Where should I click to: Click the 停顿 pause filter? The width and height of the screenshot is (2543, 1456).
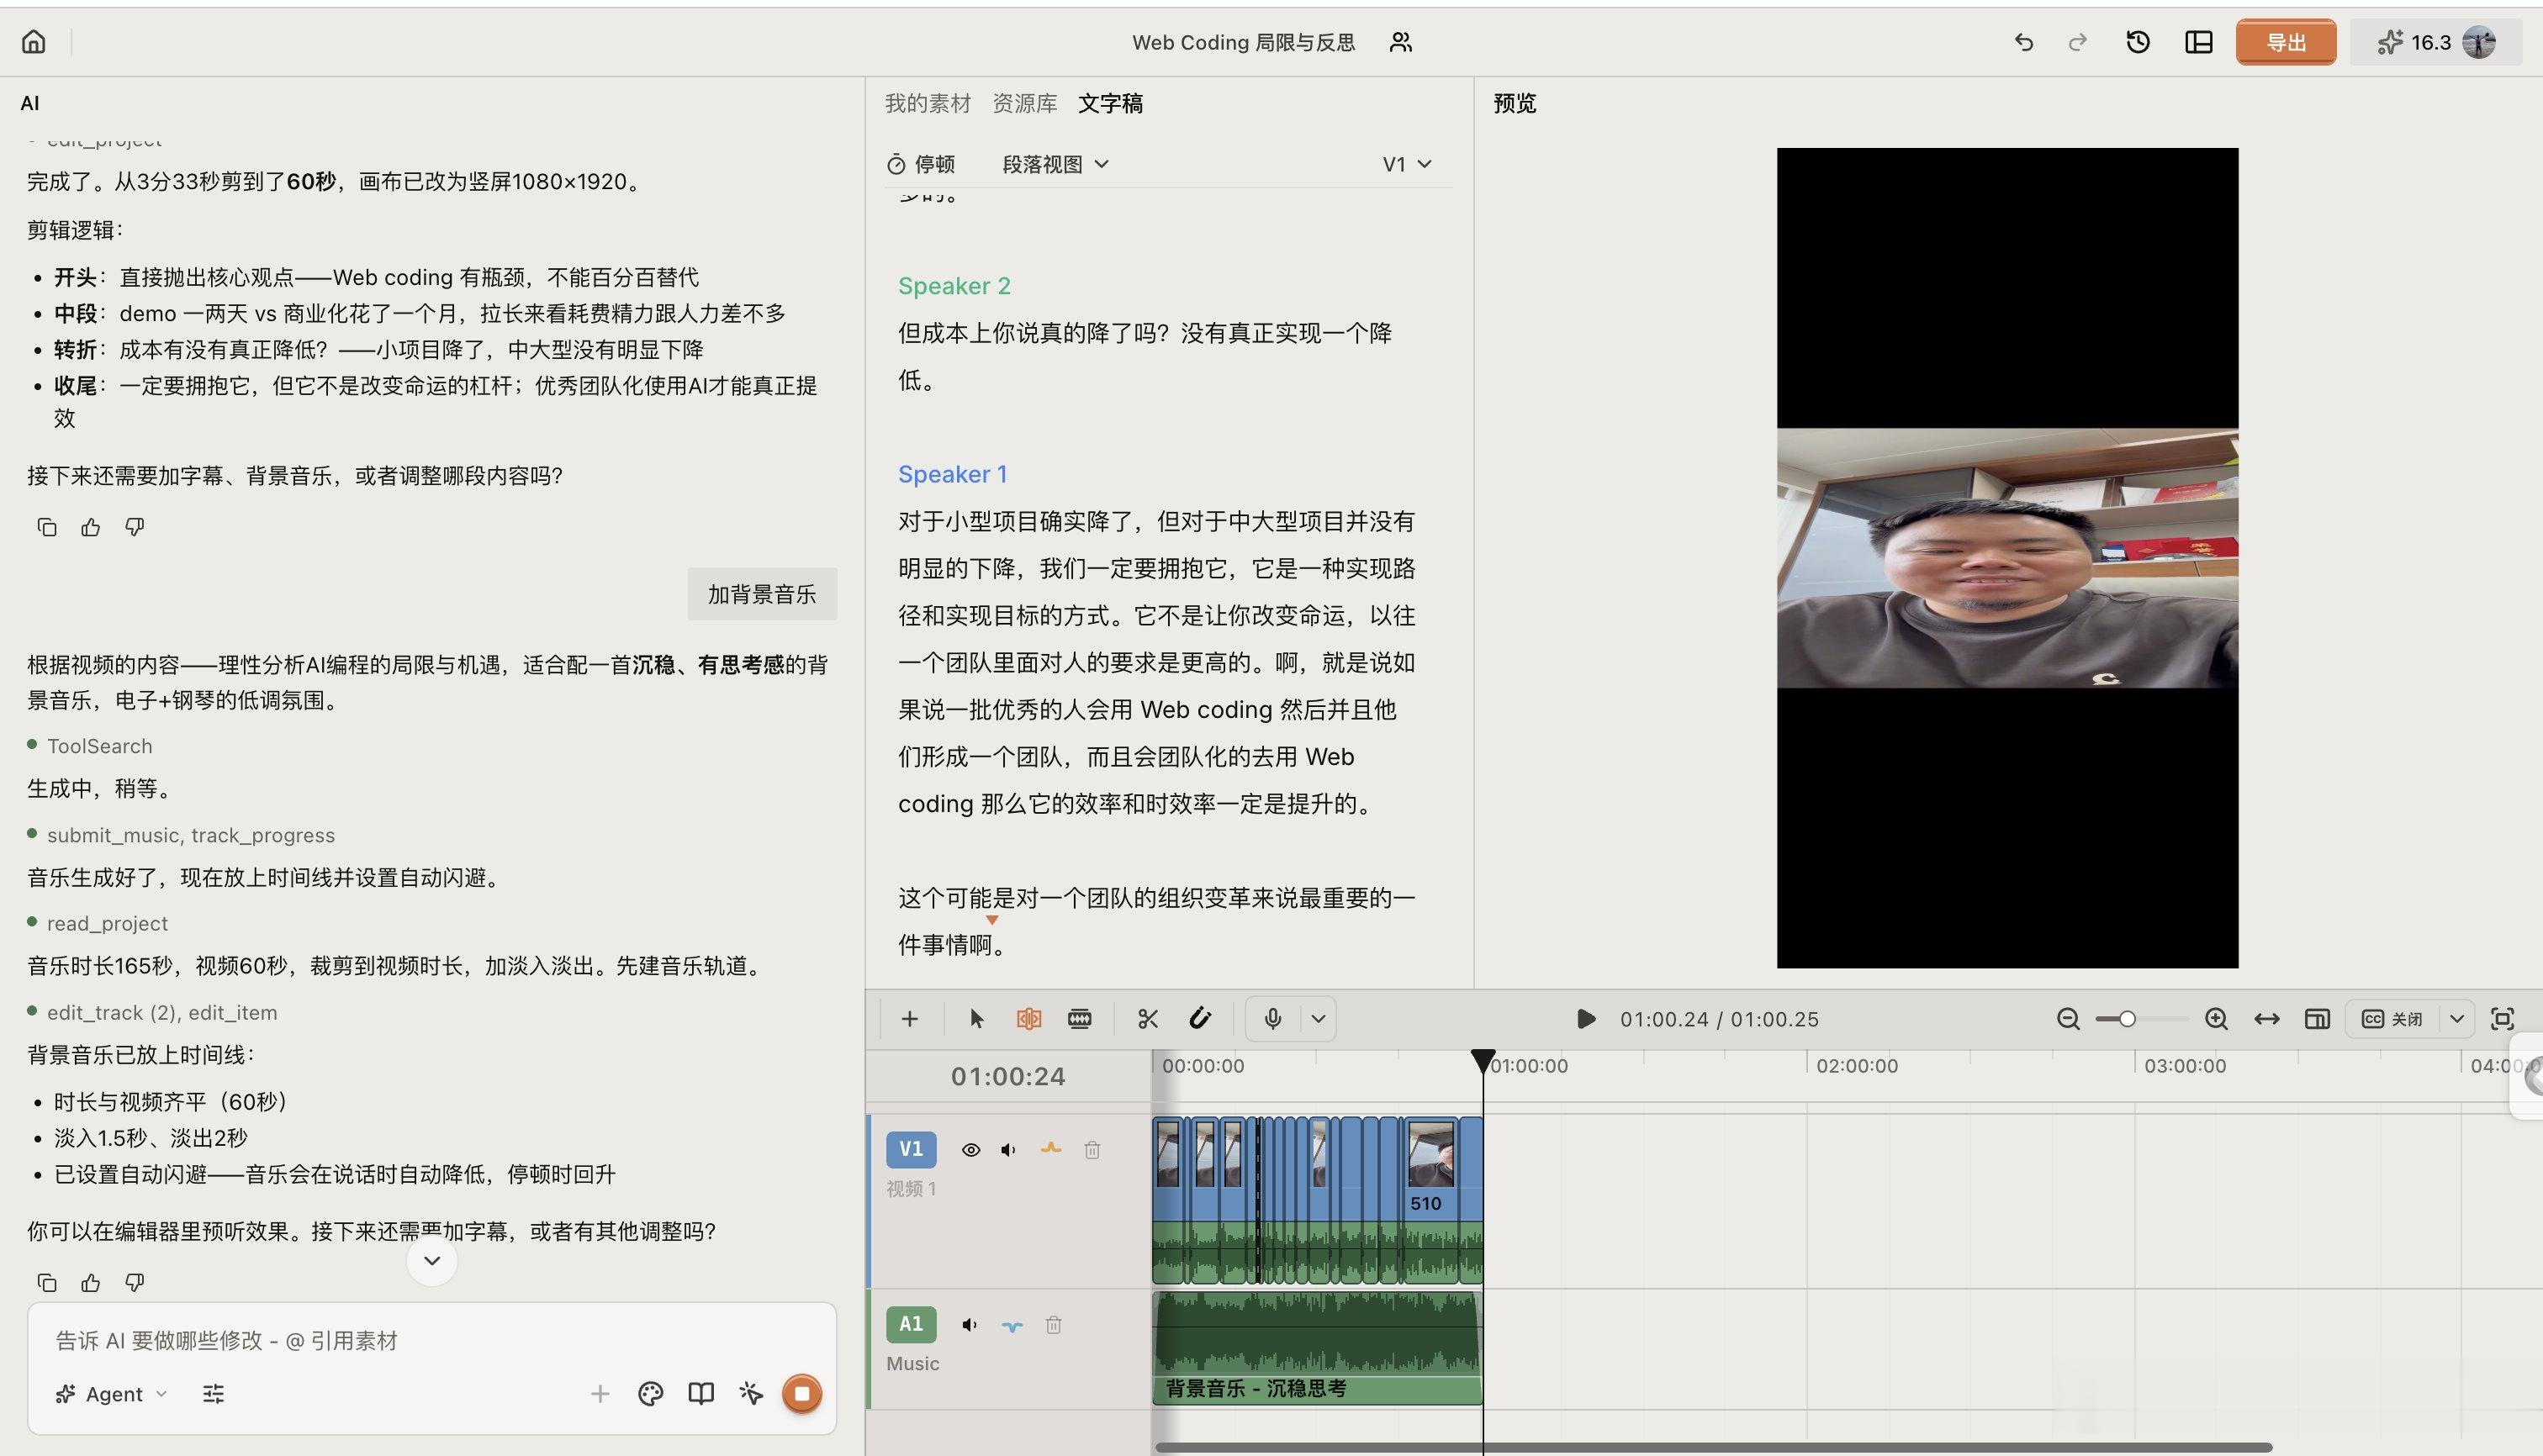point(920,164)
